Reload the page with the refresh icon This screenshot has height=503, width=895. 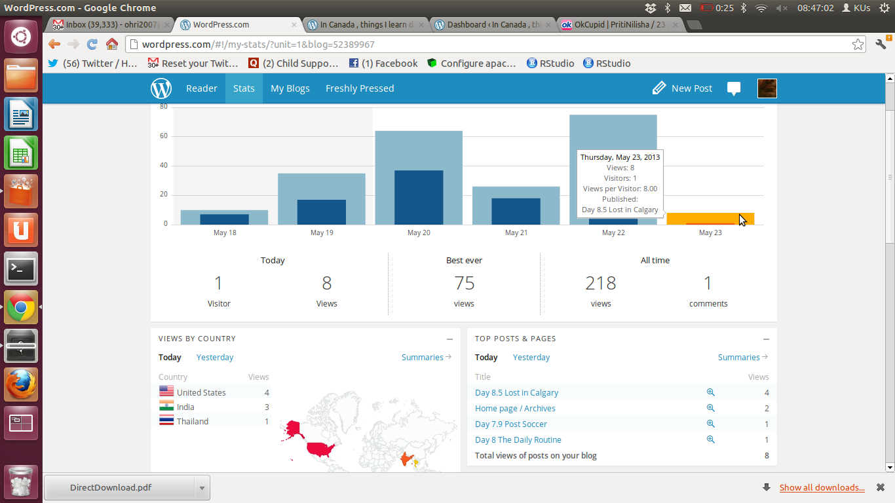pos(92,45)
